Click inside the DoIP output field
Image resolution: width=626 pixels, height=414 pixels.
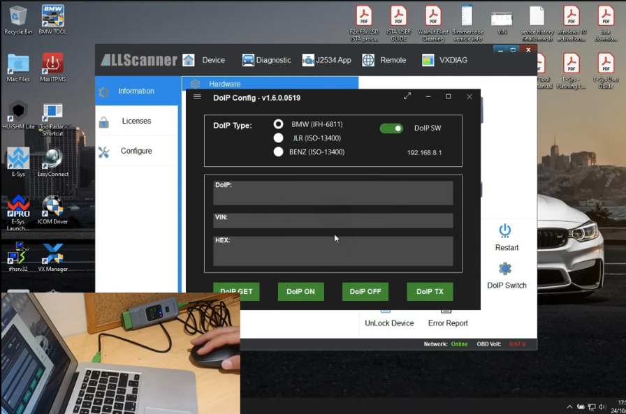(x=333, y=193)
